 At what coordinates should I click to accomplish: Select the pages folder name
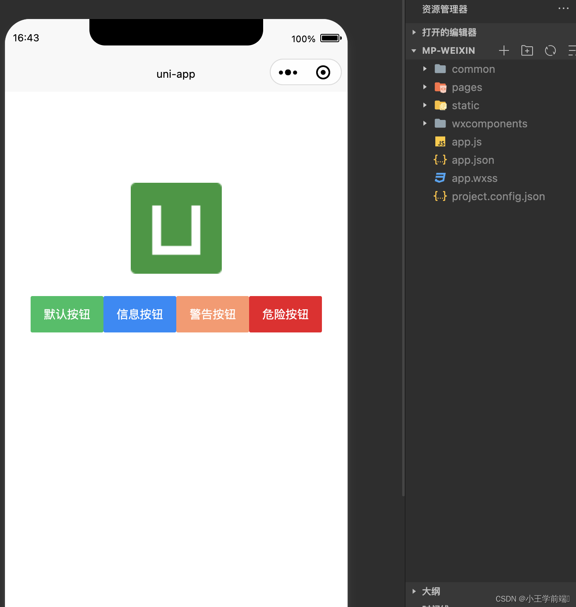click(467, 88)
